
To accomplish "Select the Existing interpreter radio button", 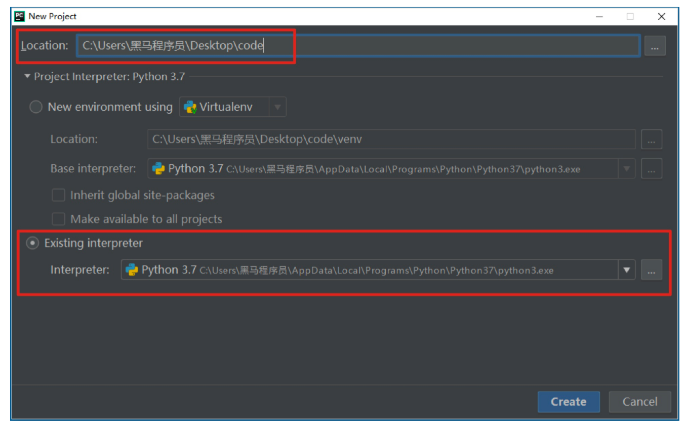I will (x=32, y=243).
